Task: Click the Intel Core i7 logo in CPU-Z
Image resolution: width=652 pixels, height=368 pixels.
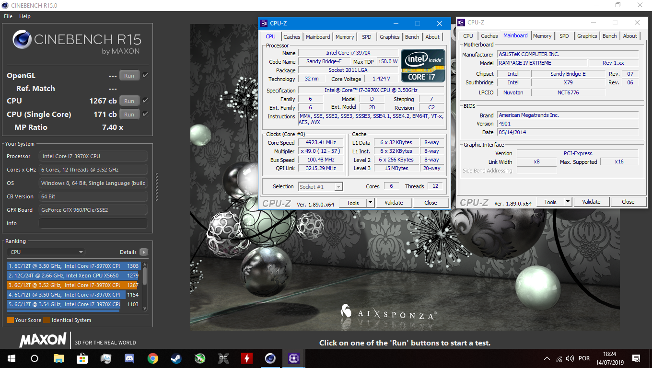Action: [423, 65]
